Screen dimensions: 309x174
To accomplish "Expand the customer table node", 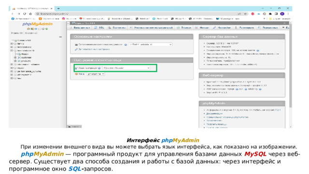I will click(15, 58).
